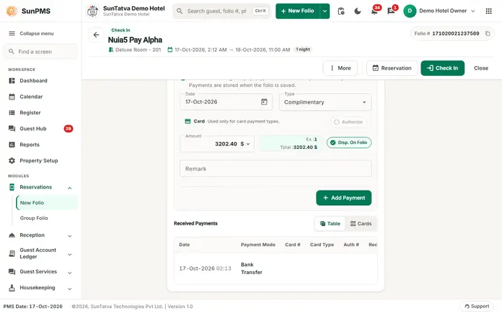Click the 1 night badge
502x313 pixels.
point(303,49)
